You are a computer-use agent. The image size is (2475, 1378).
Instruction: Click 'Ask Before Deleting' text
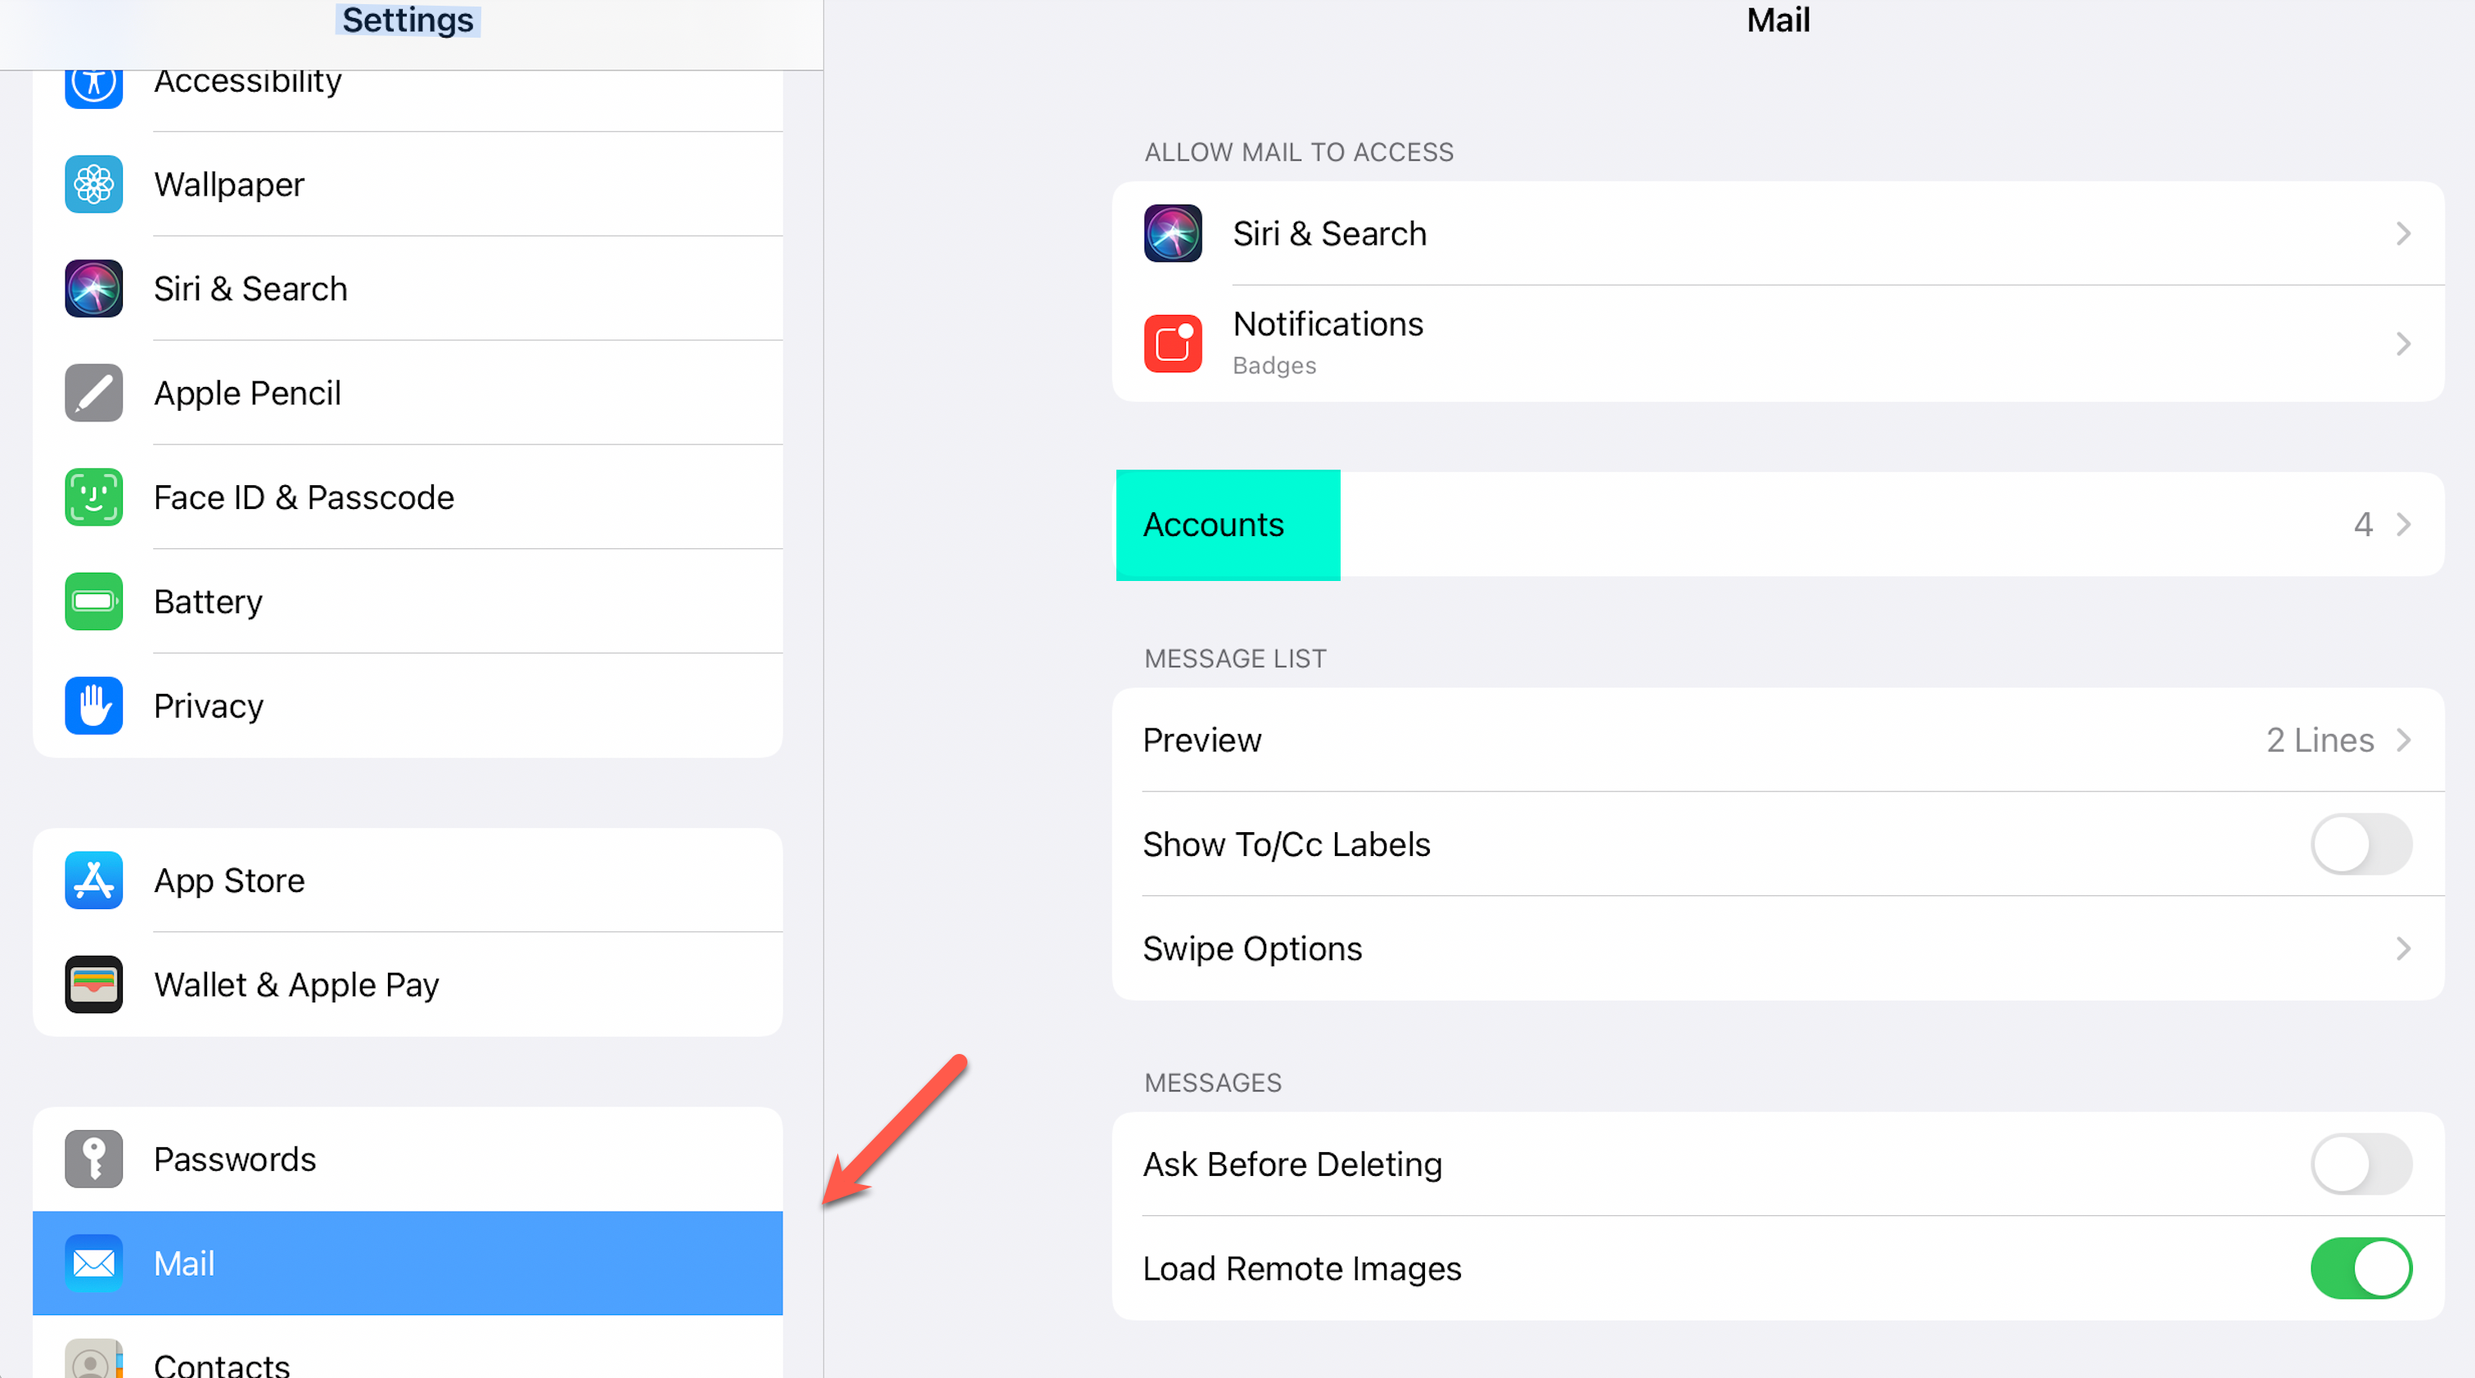pos(1292,1164)
